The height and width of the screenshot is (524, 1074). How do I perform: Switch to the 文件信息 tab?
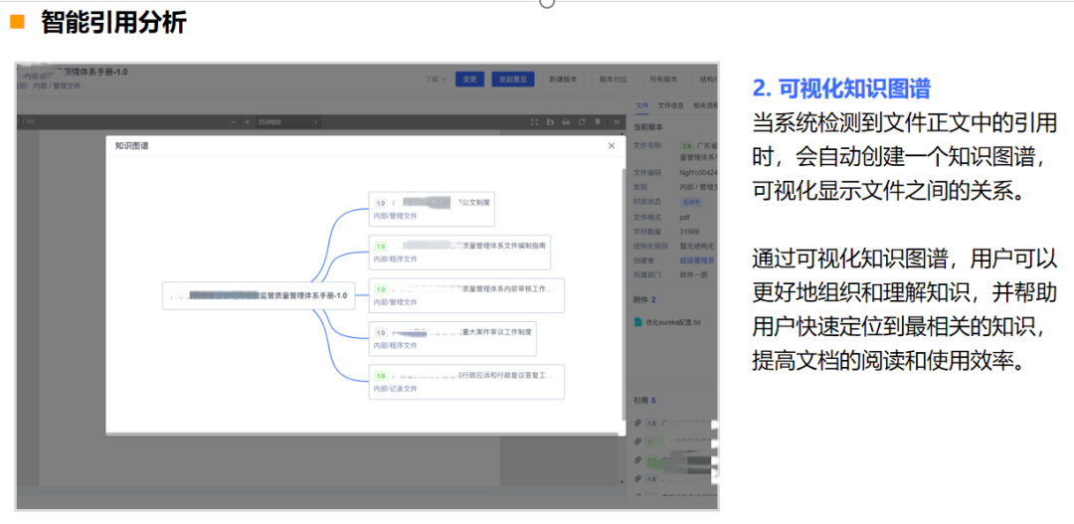[671, 105]
